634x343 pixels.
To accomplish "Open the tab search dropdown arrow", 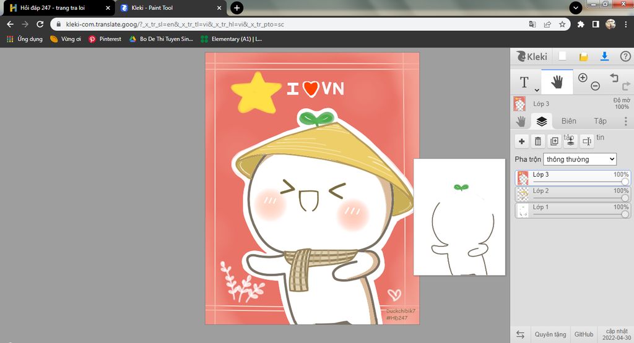I will [x=575, y=7].
